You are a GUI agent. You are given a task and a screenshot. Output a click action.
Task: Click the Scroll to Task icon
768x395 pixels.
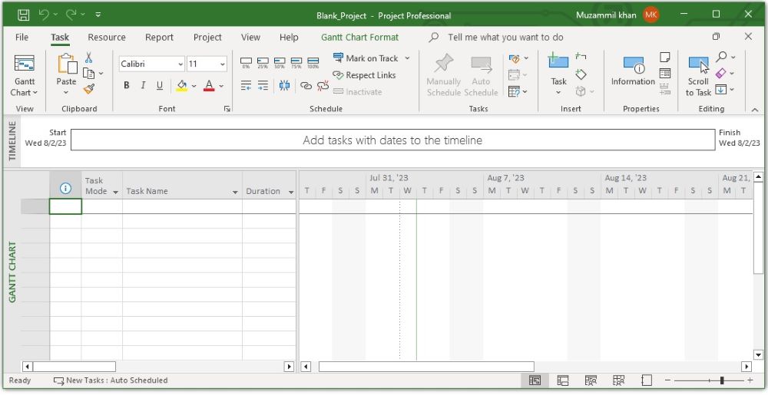coord(698,67)
